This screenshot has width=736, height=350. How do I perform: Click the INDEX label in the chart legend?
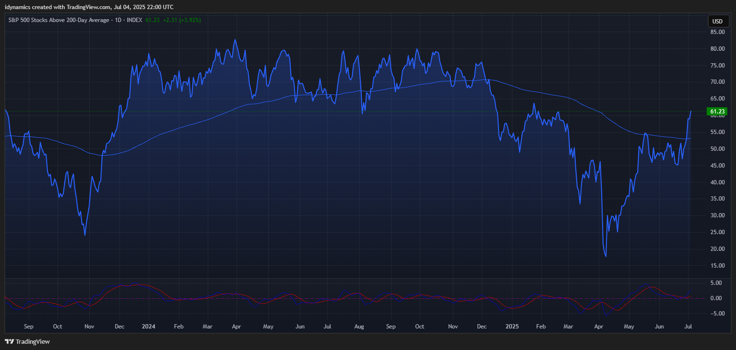[134, 20]
